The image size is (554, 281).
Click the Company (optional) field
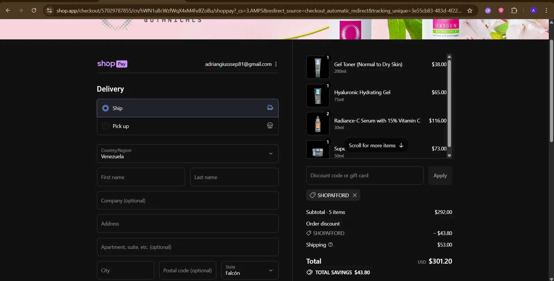click(x=188, y=200)
